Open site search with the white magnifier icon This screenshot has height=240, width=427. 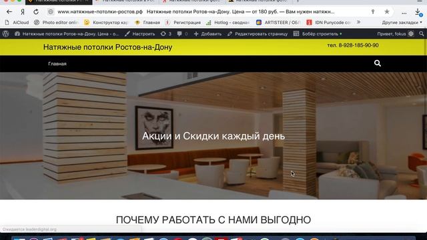[378, 63]
